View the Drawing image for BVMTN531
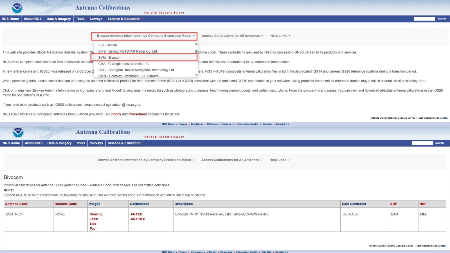The width and height of the screenshot is (450, 253). tap(96, 214)
